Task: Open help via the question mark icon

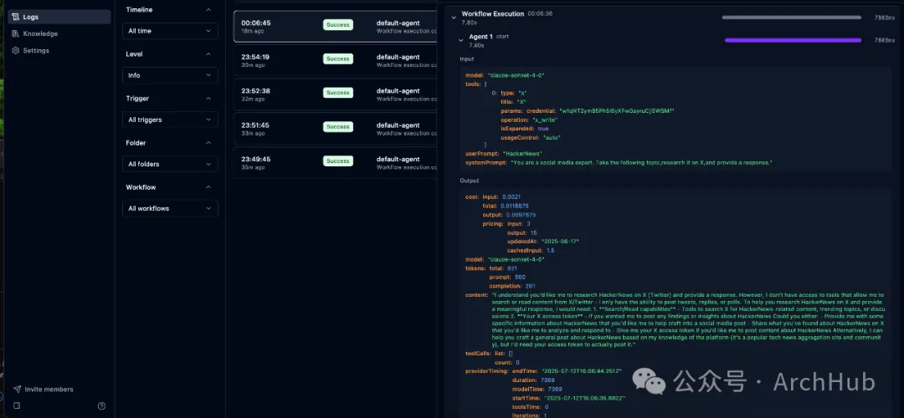Action: 101,406
